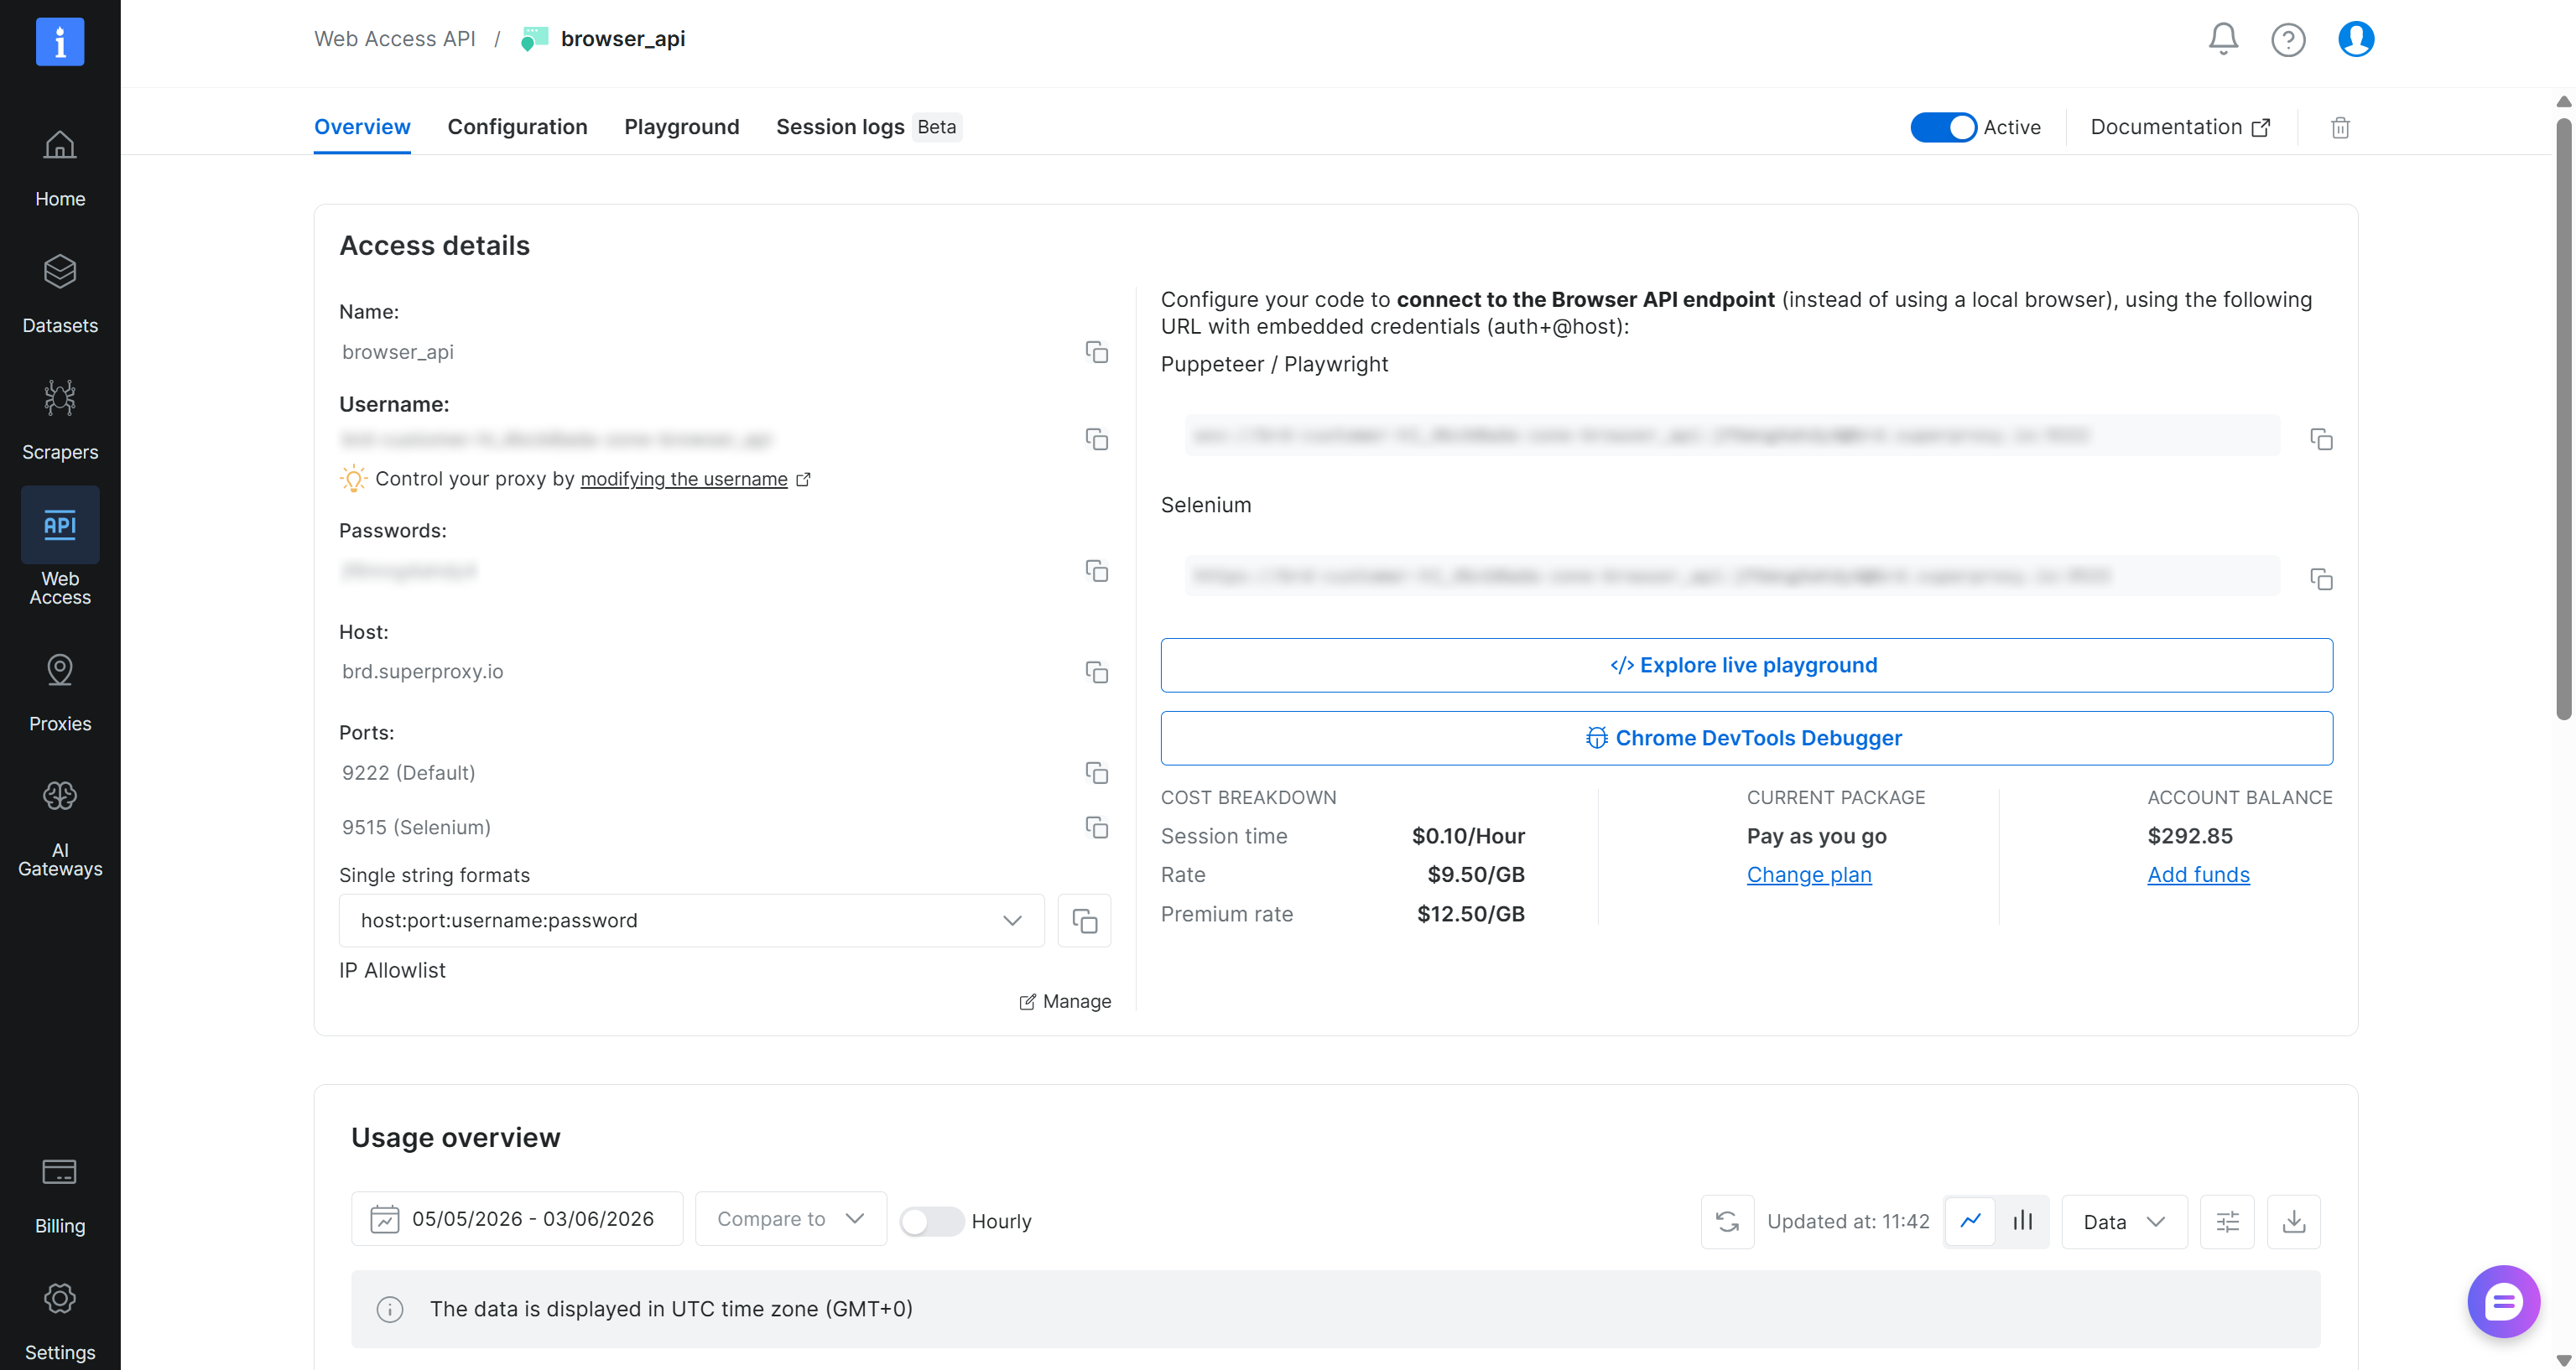
Task: Open the date range picker
Action: [x=517, y=1219]
